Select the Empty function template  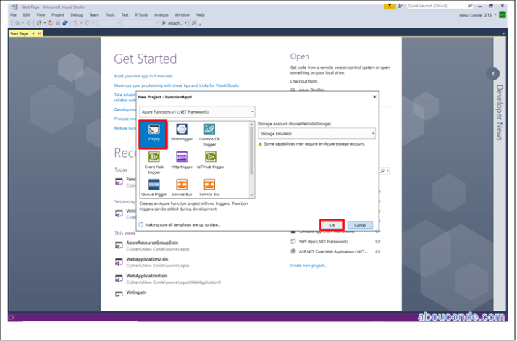coord(154,135)
